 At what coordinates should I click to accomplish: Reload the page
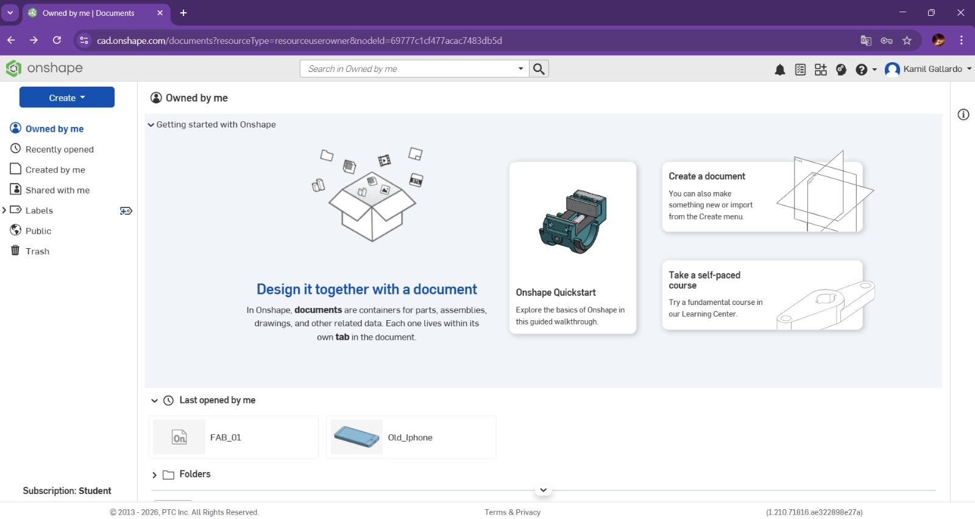click(x=57, y=40)
